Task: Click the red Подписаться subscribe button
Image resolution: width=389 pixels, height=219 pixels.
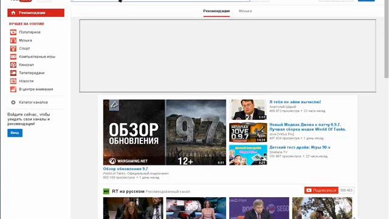Action: pos(322,190)
